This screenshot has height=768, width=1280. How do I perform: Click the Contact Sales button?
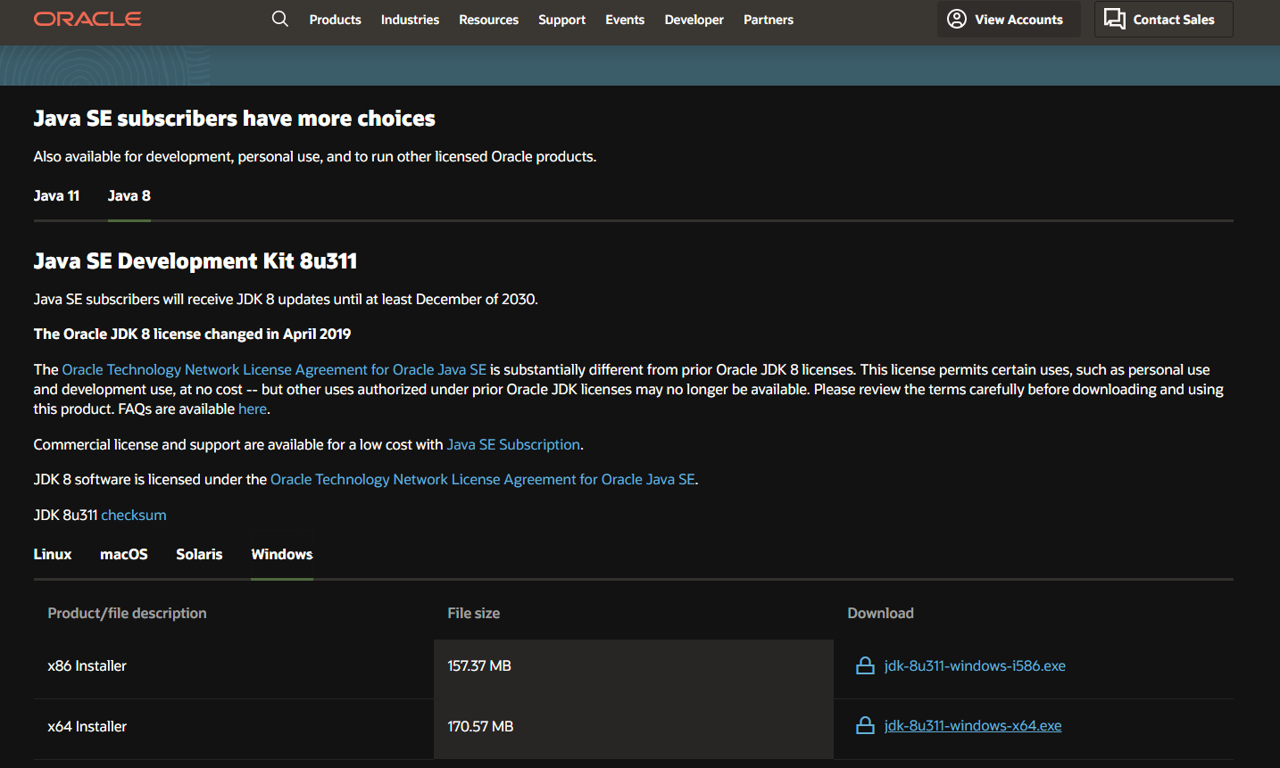point(1164,19)
